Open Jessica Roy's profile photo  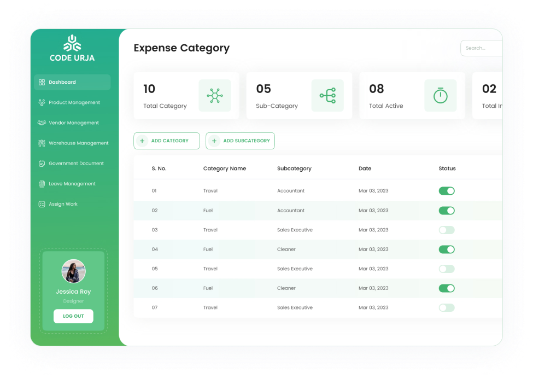[73, 271]
